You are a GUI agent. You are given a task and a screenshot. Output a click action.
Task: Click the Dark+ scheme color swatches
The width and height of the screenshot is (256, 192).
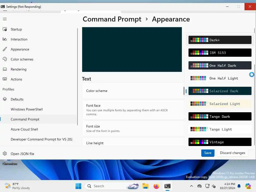(x=199, y=40)
